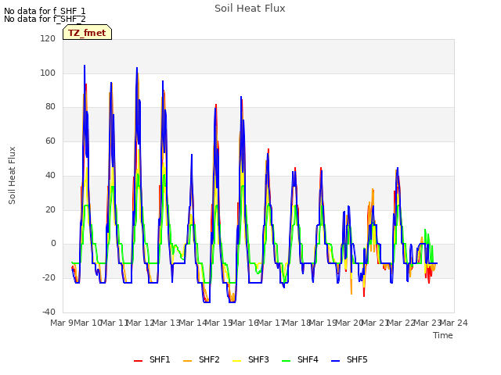Toggle the SHF2 legend label
This screenshot has height=375, width=501.
pos(209,359)
